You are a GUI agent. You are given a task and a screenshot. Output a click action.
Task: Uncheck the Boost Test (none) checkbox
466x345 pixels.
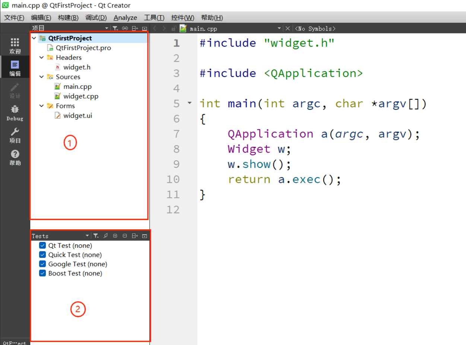[42, 274]
